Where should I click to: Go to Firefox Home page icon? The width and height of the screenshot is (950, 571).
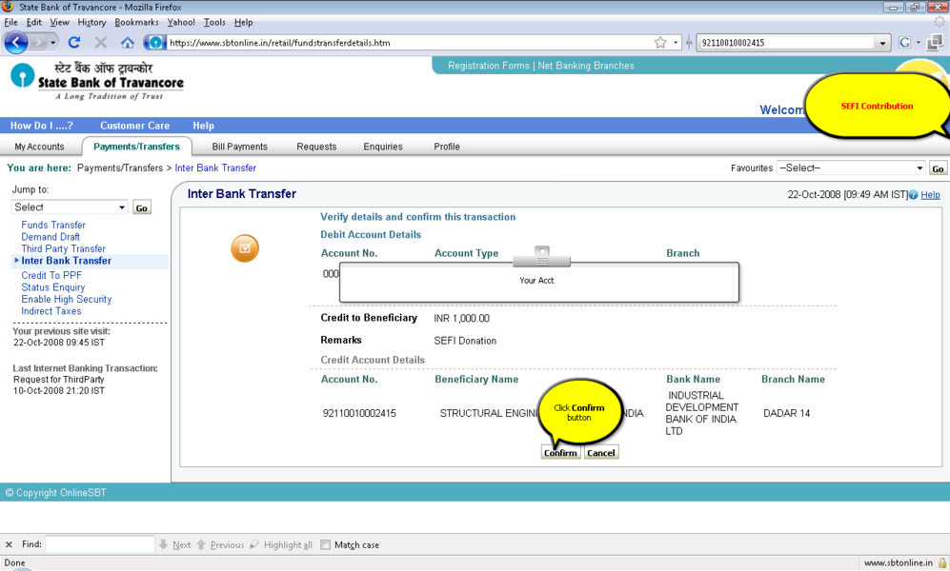(127, 43)
